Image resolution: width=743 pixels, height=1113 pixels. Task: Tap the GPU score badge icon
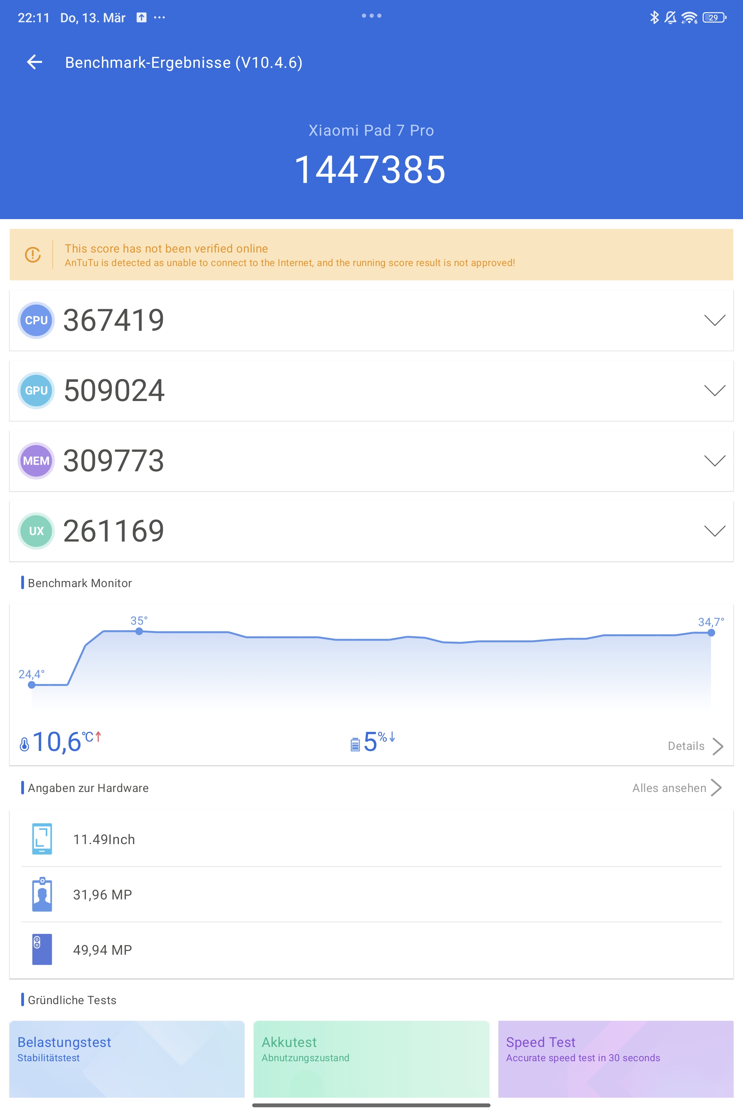36,391
